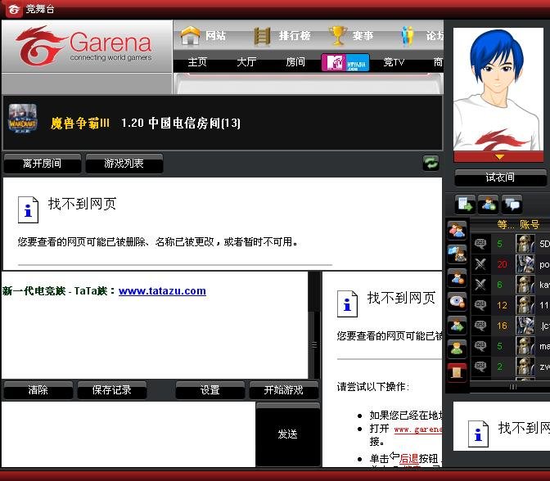Click the crossed swords icon in level 20 row
Viewport: 550px width, 481px height.
coord(480,264)
